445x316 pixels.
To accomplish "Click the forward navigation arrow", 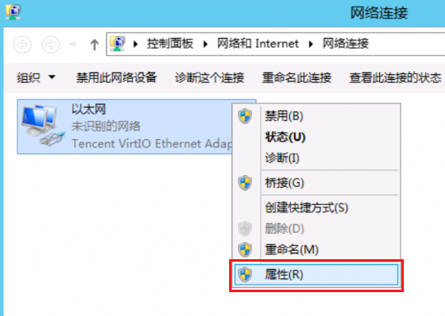I will 51,44.
